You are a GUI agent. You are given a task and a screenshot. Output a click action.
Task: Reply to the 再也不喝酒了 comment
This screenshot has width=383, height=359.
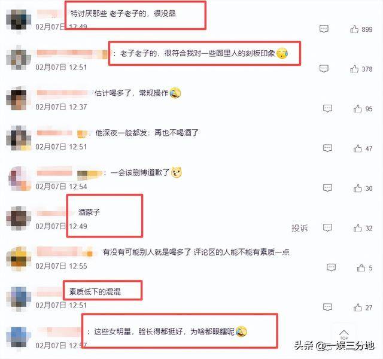(x=327, y=148)
